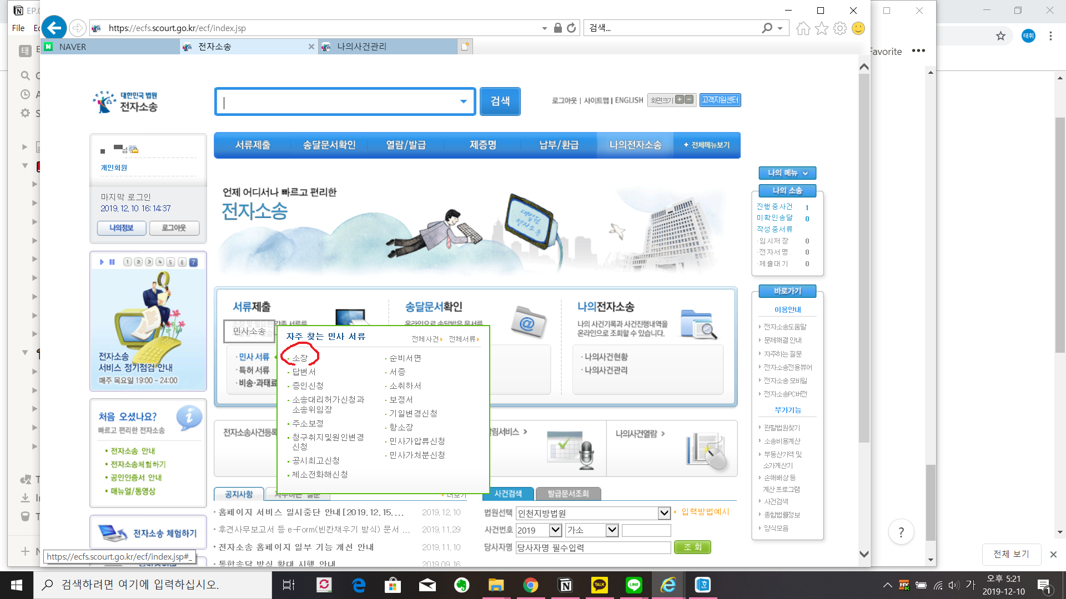Image resolution: width=1066 pixels, height=599 pixels.
Task: Switch to the NAVER browser tab
Action: [x=111, y=47]
